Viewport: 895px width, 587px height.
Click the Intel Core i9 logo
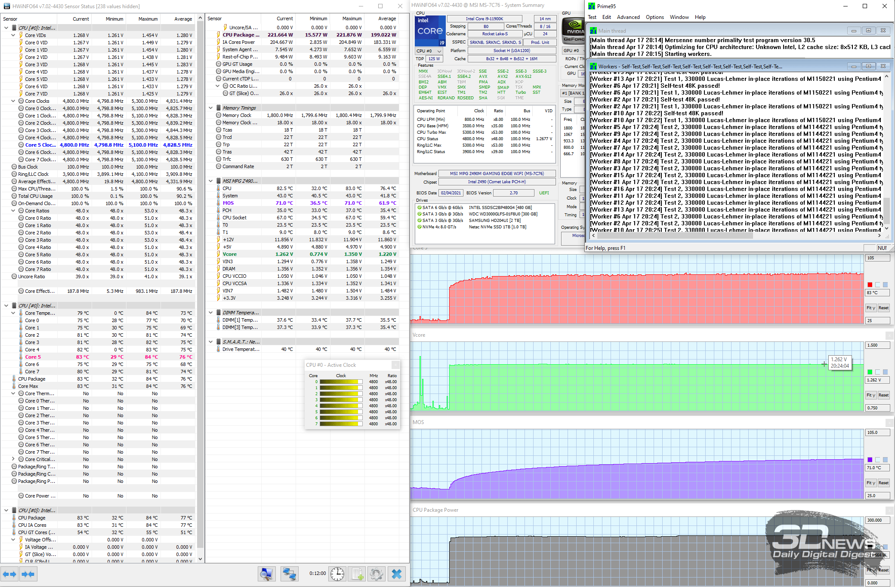430,31
